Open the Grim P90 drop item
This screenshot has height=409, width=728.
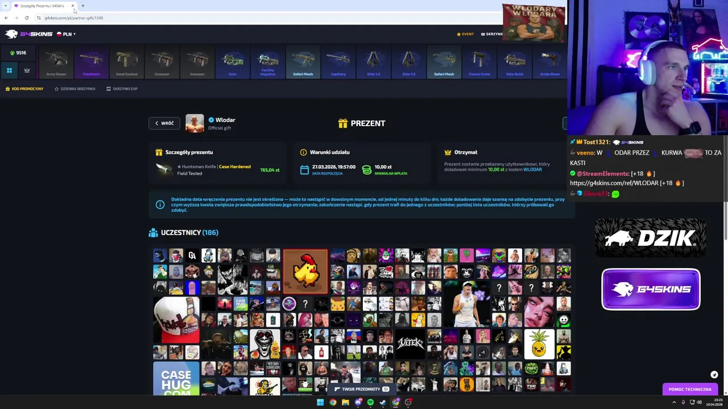(x=233, y=62)
